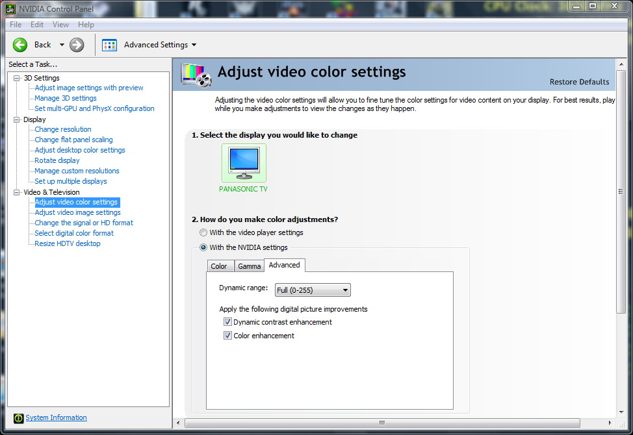
Task: Open Rotate display task
Action: tap(57, 160)
